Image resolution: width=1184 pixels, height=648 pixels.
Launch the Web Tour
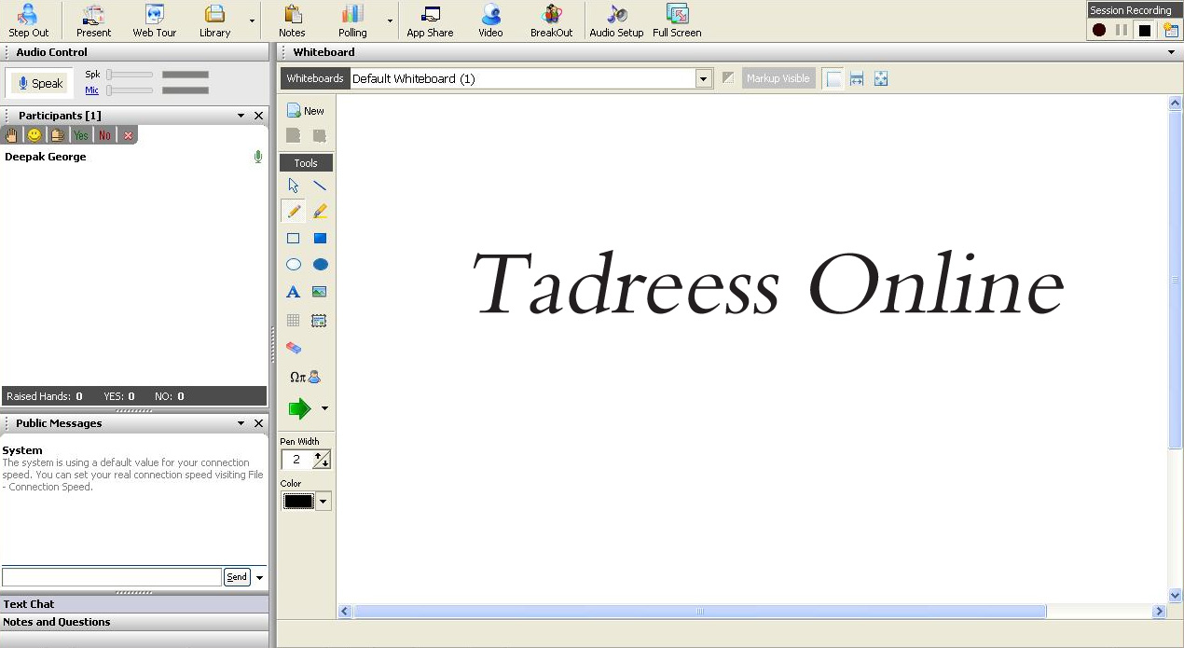click(154, 21)
